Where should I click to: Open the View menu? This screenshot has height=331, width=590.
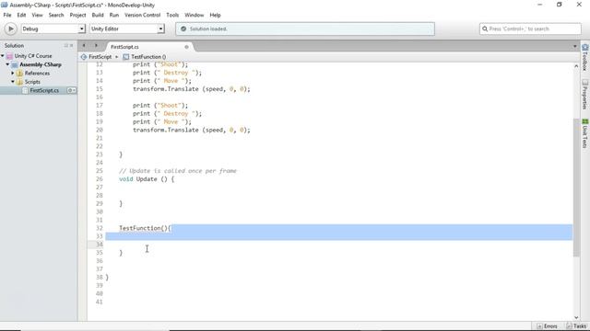[x=37, y=15]
